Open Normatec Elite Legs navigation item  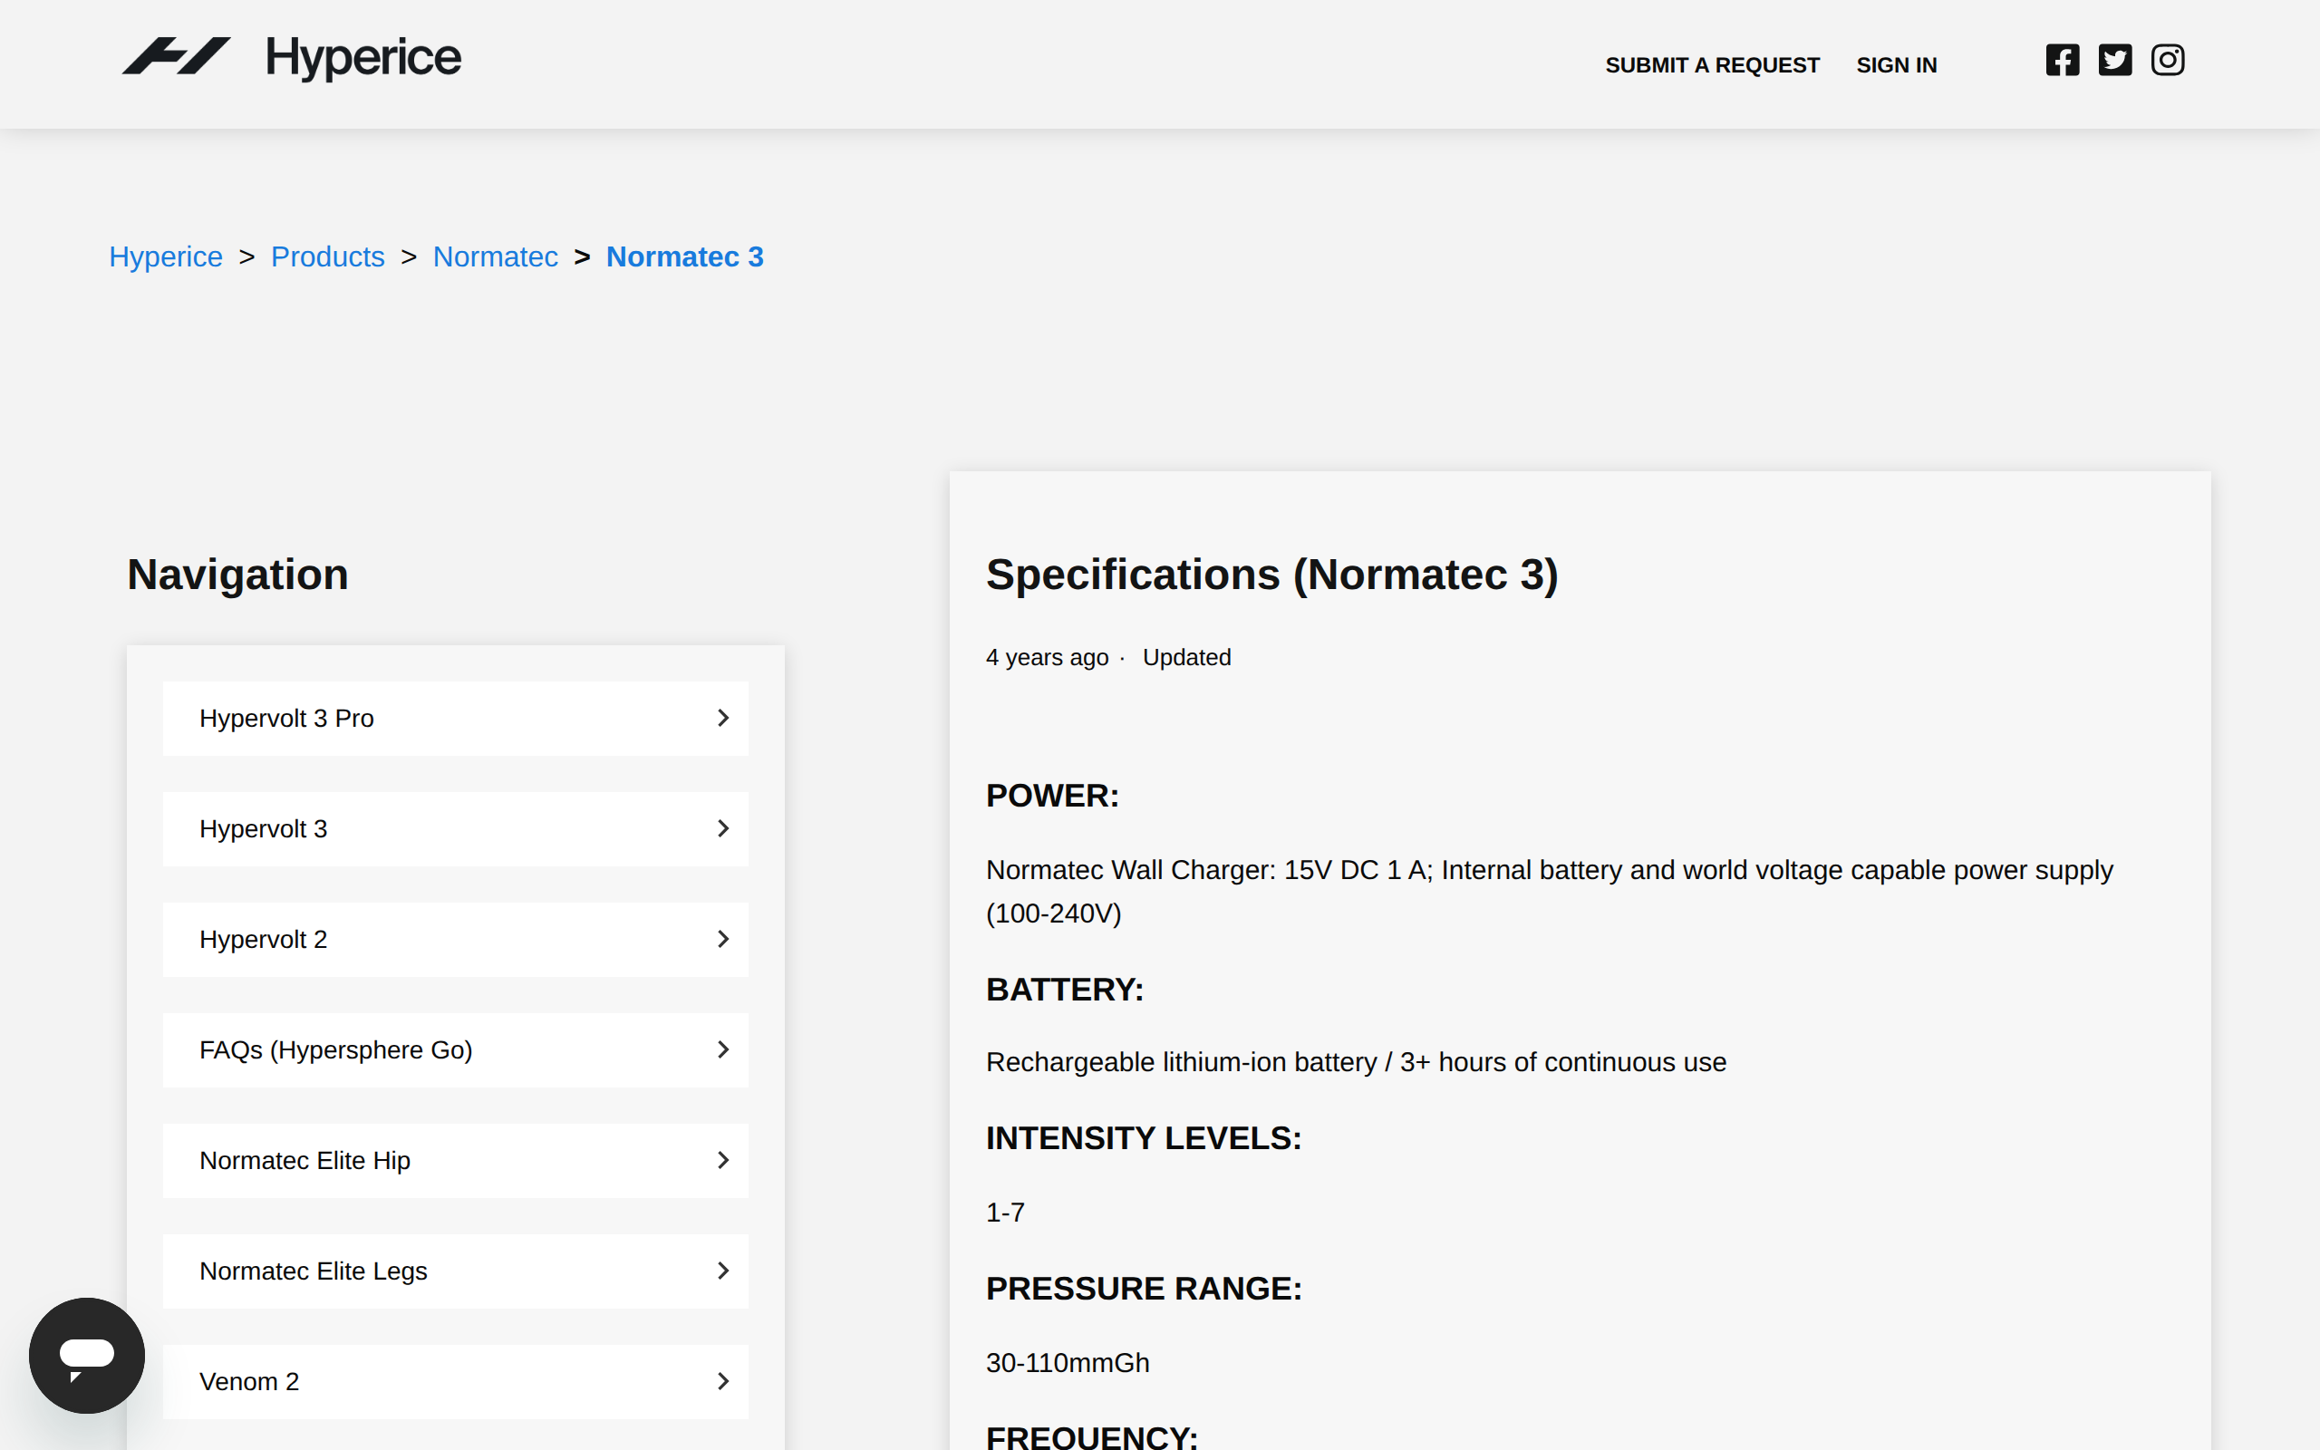coord(455,1271)
